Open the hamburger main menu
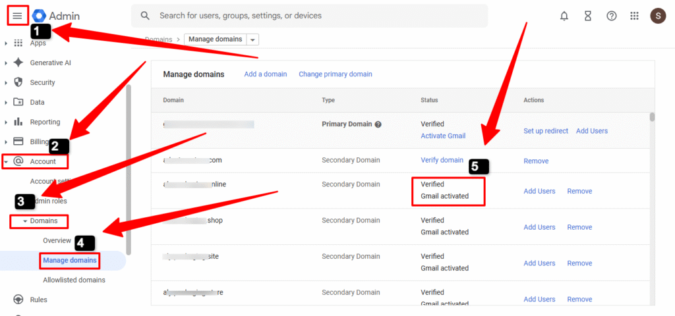This screenshot has height=316, width=675. coord(17,16)
